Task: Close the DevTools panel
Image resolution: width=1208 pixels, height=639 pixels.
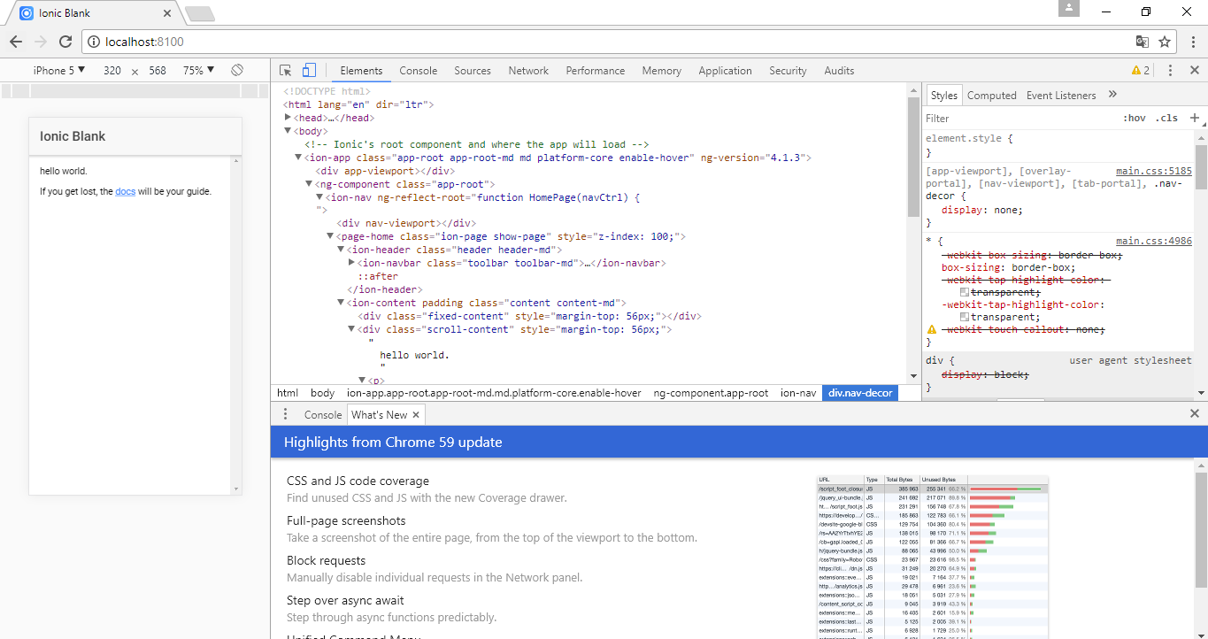Action: 1194,71
